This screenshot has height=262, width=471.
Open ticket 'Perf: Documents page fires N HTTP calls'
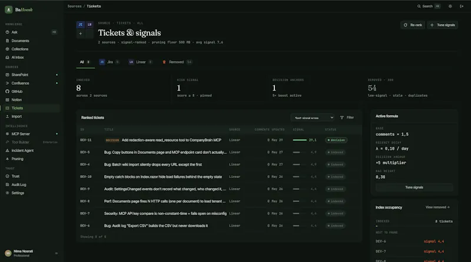click(x=165, y=201)
